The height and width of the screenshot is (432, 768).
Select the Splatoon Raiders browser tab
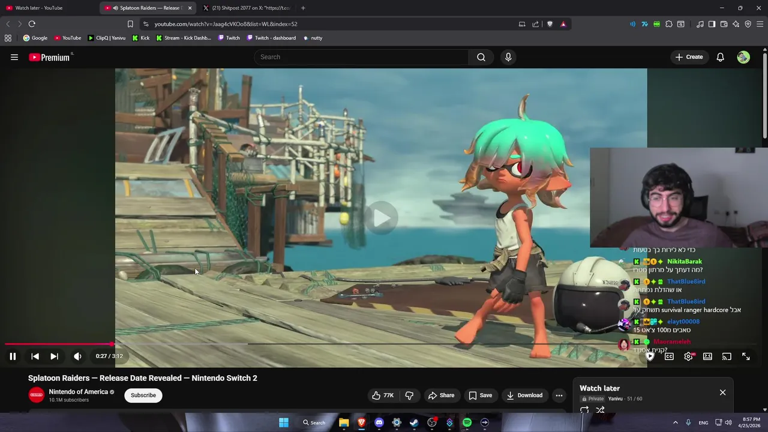click(148, 8)
